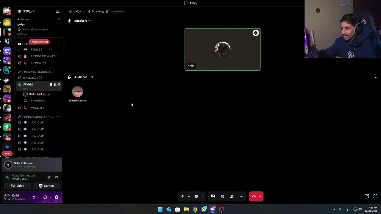Image resolution: width=381 pixels, height=214 pixels.
Task: Open chat for the STAGE channel
Action: (51, 84)
